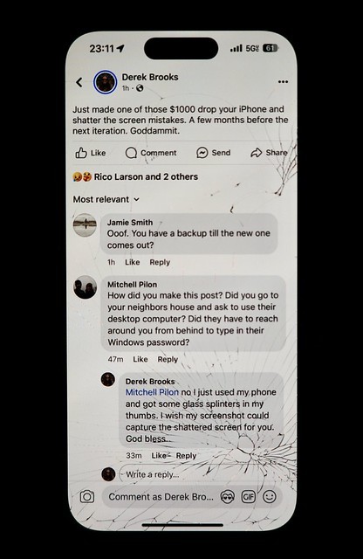Open Derek Brooks profile picture at top
Viewport: 363px width, 559px height.
[x=105, y=82]
